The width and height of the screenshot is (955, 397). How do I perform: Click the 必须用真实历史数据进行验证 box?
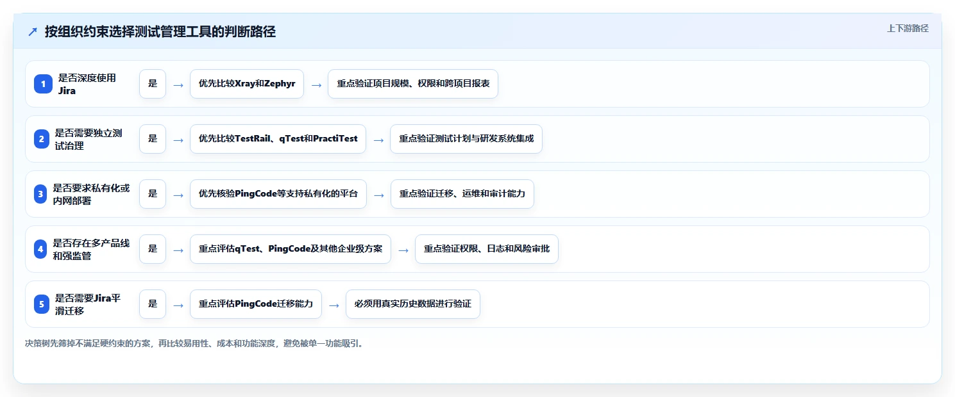(413, 304)
